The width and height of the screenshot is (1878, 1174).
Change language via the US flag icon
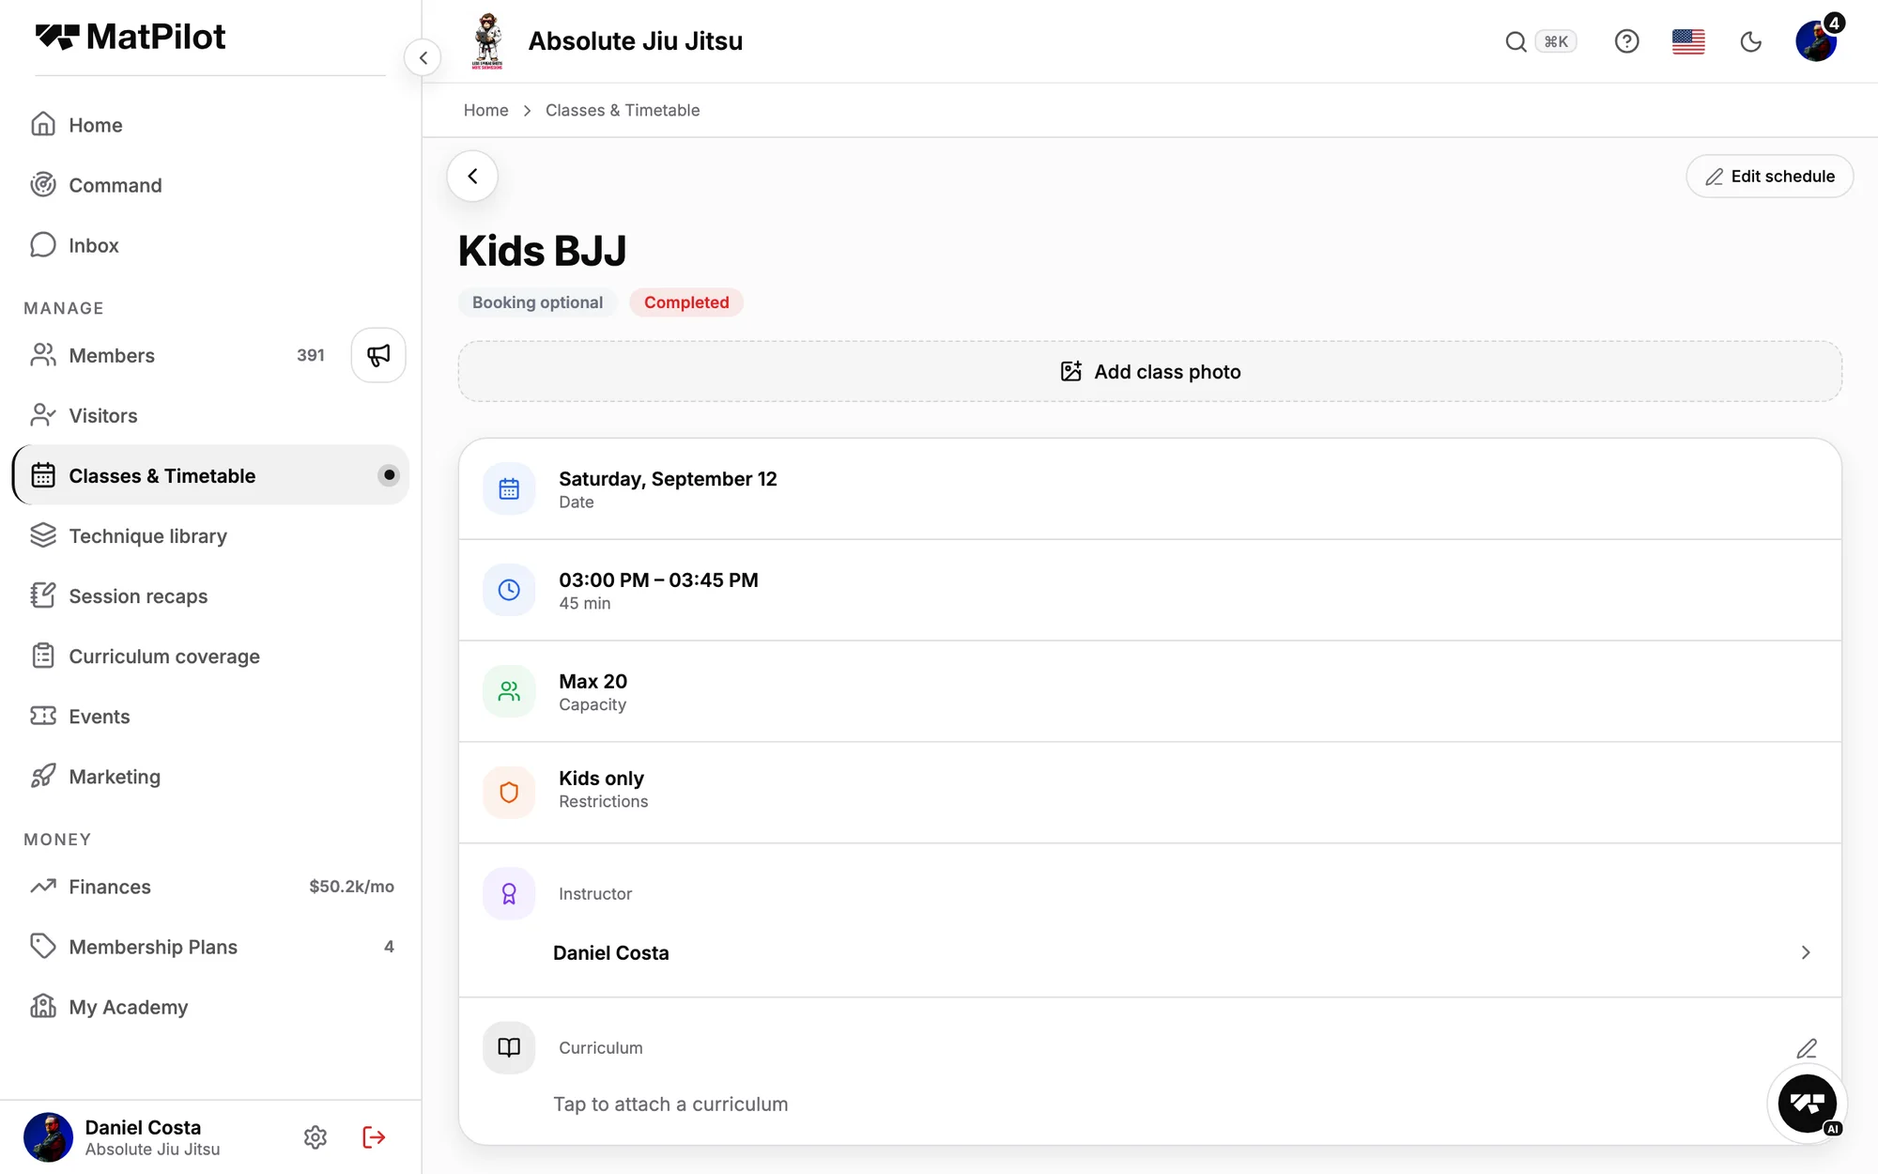[x=1688, y=41]
